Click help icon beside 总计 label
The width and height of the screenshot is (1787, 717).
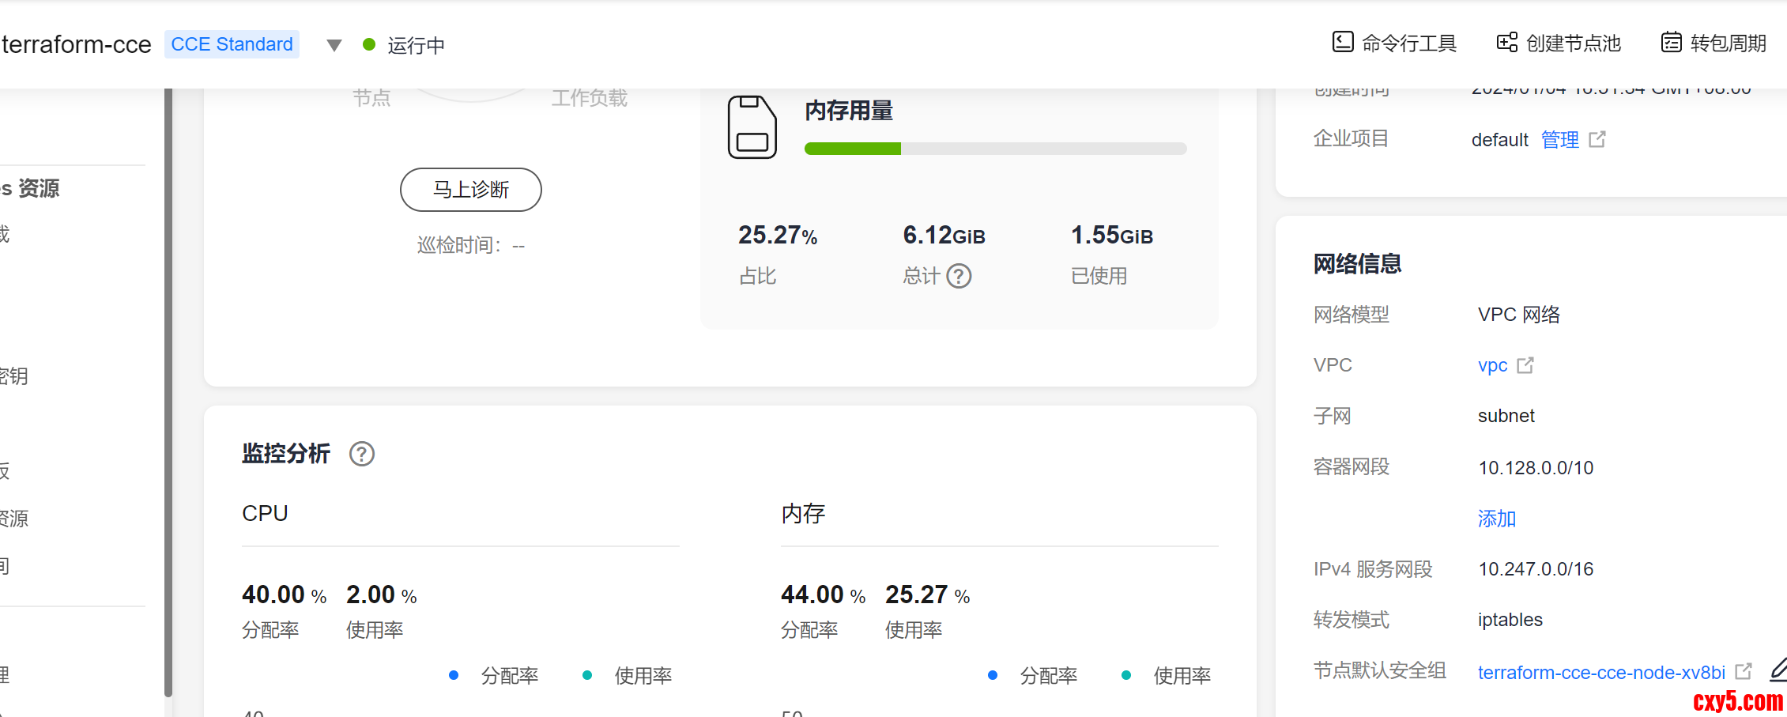(959, 276)
